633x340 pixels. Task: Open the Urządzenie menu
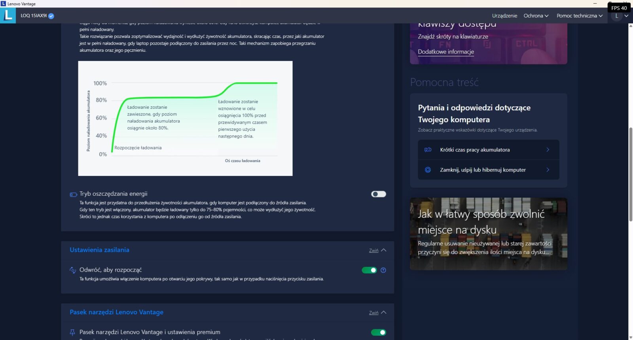click(504, 16)
